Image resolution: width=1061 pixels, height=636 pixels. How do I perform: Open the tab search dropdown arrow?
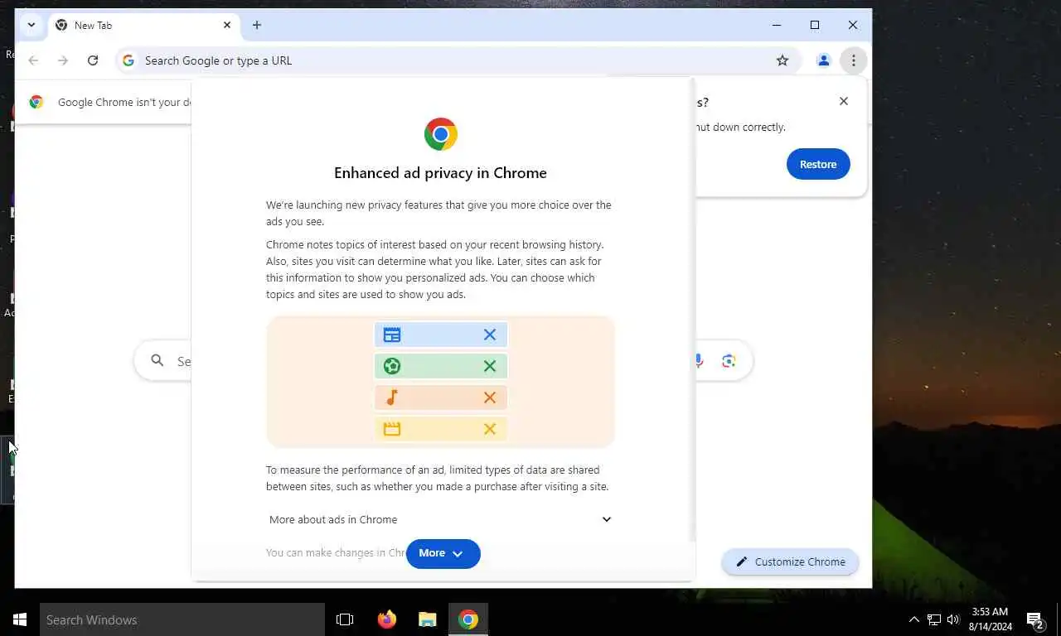(x=31, y=25)
